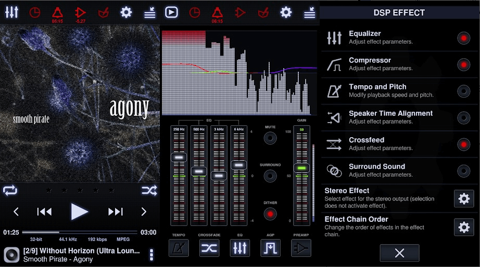The image size is (480, 267).
Task: Click the Gain slider showing 59
Action: (301, 176)
